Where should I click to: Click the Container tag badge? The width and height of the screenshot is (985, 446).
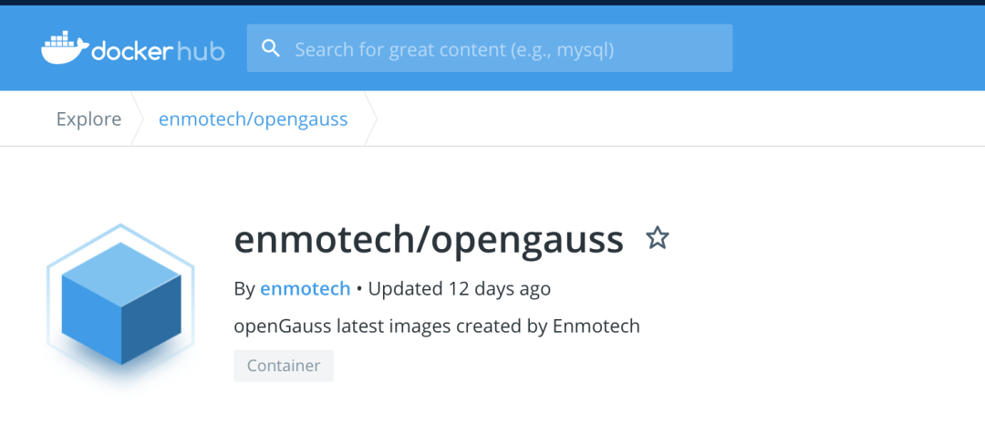tap(284, 366)
